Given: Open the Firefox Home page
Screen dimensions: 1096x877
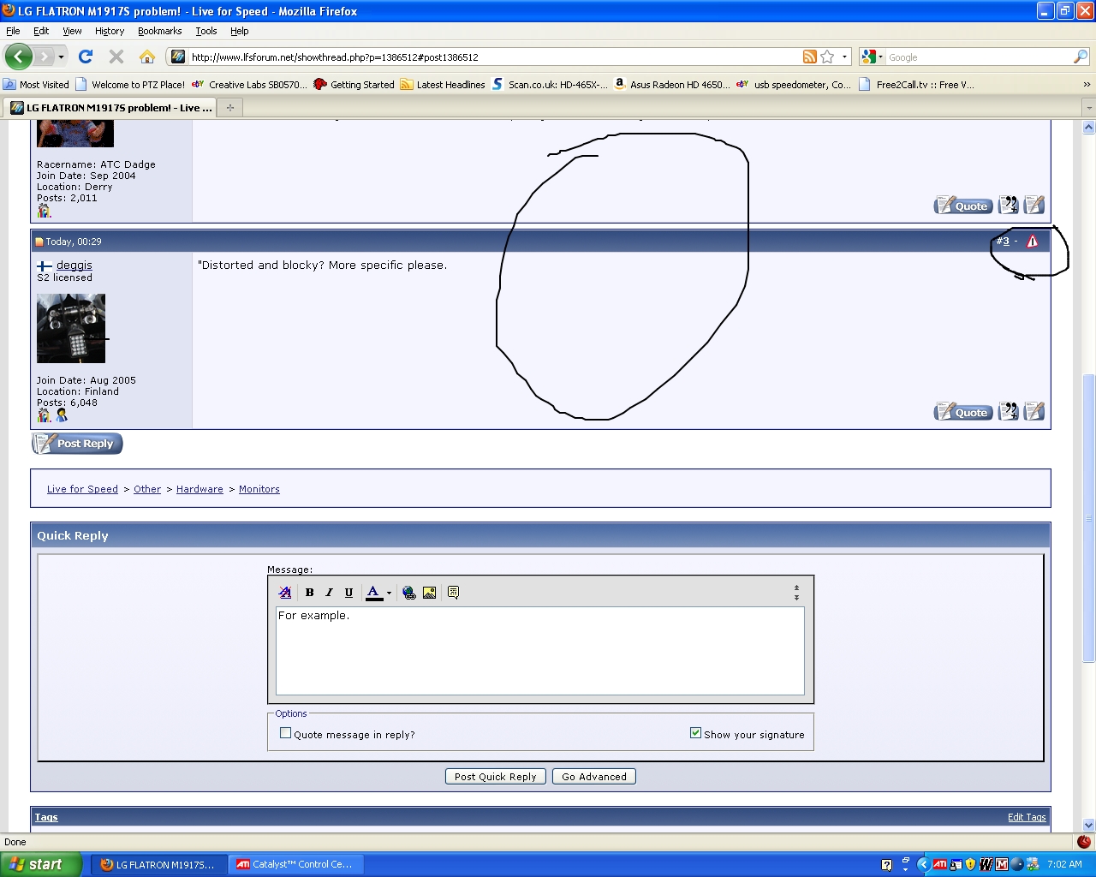Looking at the screenshot, I should pyautogui.click(x=147, y=57).
